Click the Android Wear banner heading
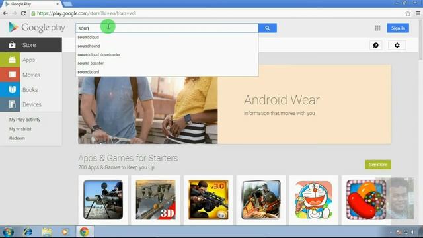423x238 pixels. click(x=282, y=100)
